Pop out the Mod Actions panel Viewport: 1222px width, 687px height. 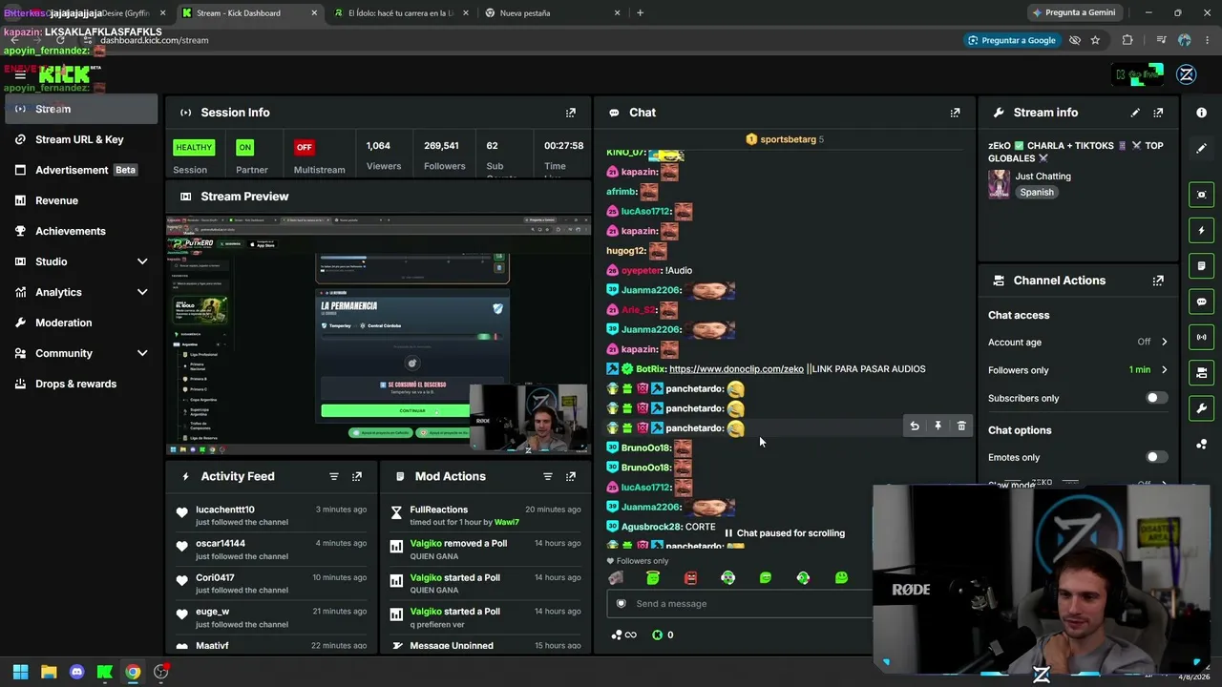(x=571, y=476)
